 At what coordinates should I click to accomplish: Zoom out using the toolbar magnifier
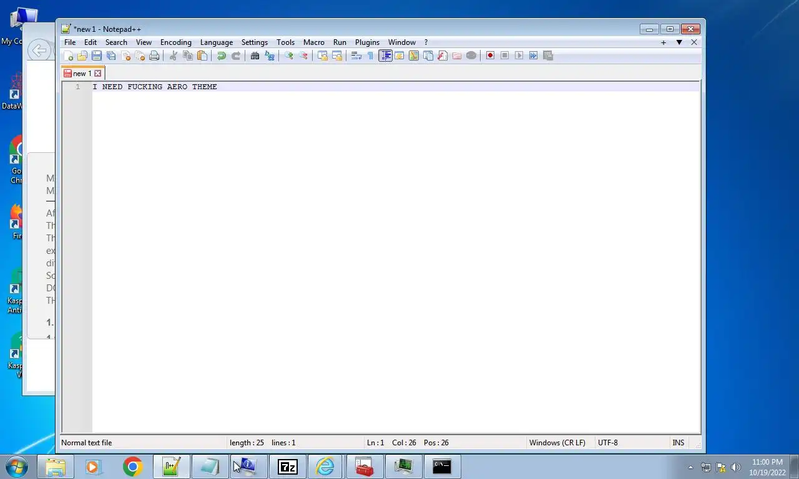[303, 56]
